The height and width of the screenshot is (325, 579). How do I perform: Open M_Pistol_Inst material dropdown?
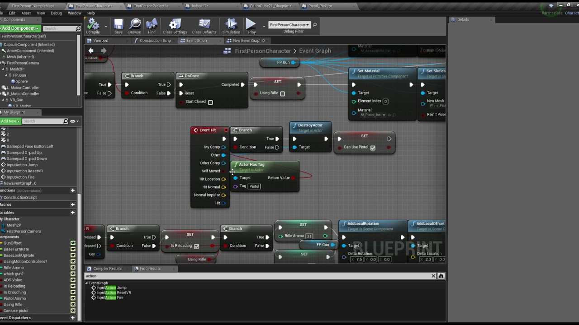[373, 115]
